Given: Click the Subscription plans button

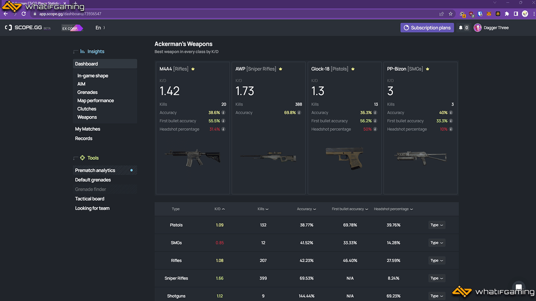Looking at the screenshot, I should click(x=427, y=28).
